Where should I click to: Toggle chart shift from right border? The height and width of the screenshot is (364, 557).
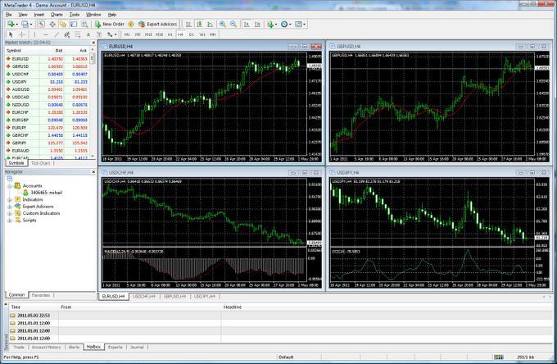[x=257, y=24]
